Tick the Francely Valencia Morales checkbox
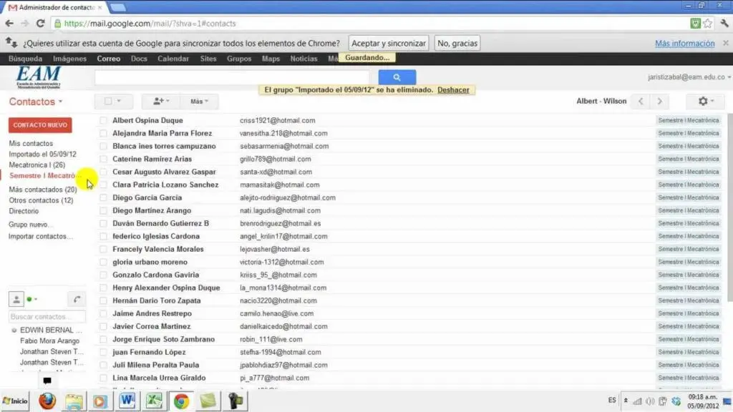 point(103,249)
